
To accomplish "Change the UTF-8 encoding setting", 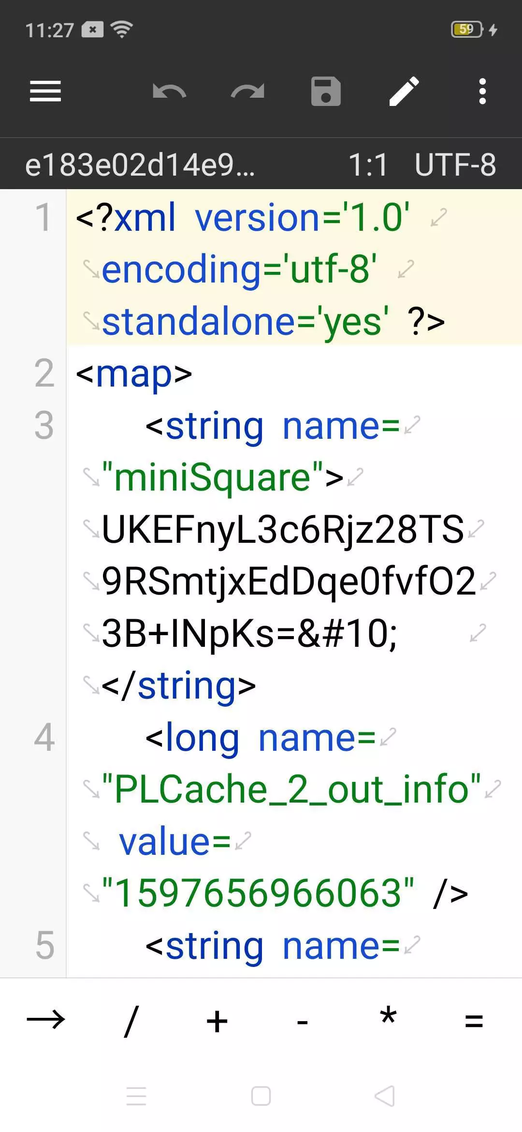I will 455,165.
